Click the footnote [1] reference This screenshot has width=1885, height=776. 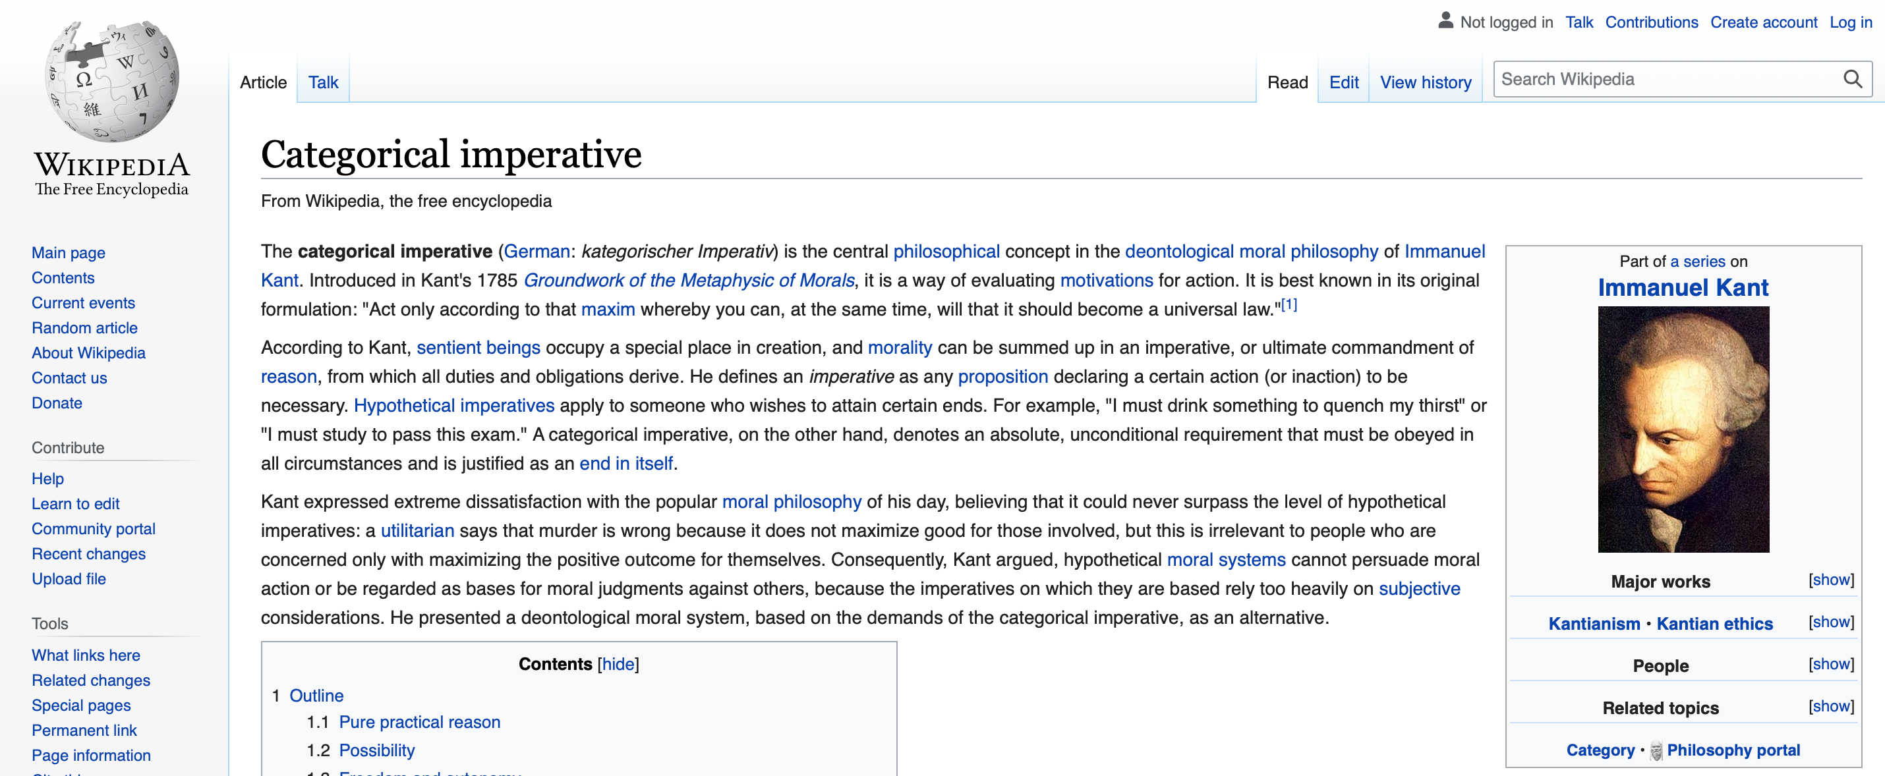[1288, 305]
